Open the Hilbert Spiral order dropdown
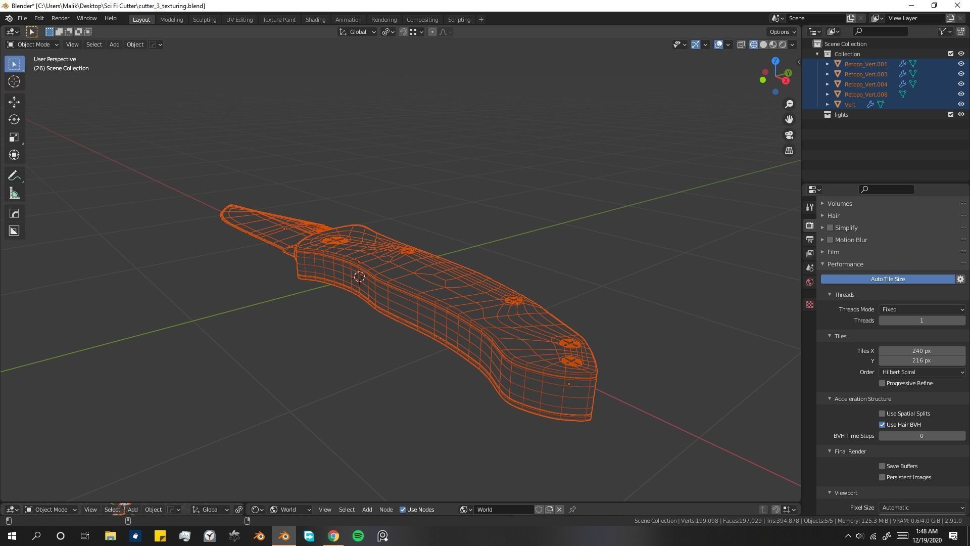The image size is (970, 546). [x=922, y=372]
